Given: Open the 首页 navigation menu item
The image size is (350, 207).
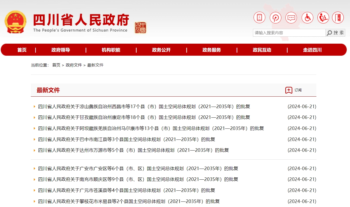Looking at the screenshot, I should point(22,50).
